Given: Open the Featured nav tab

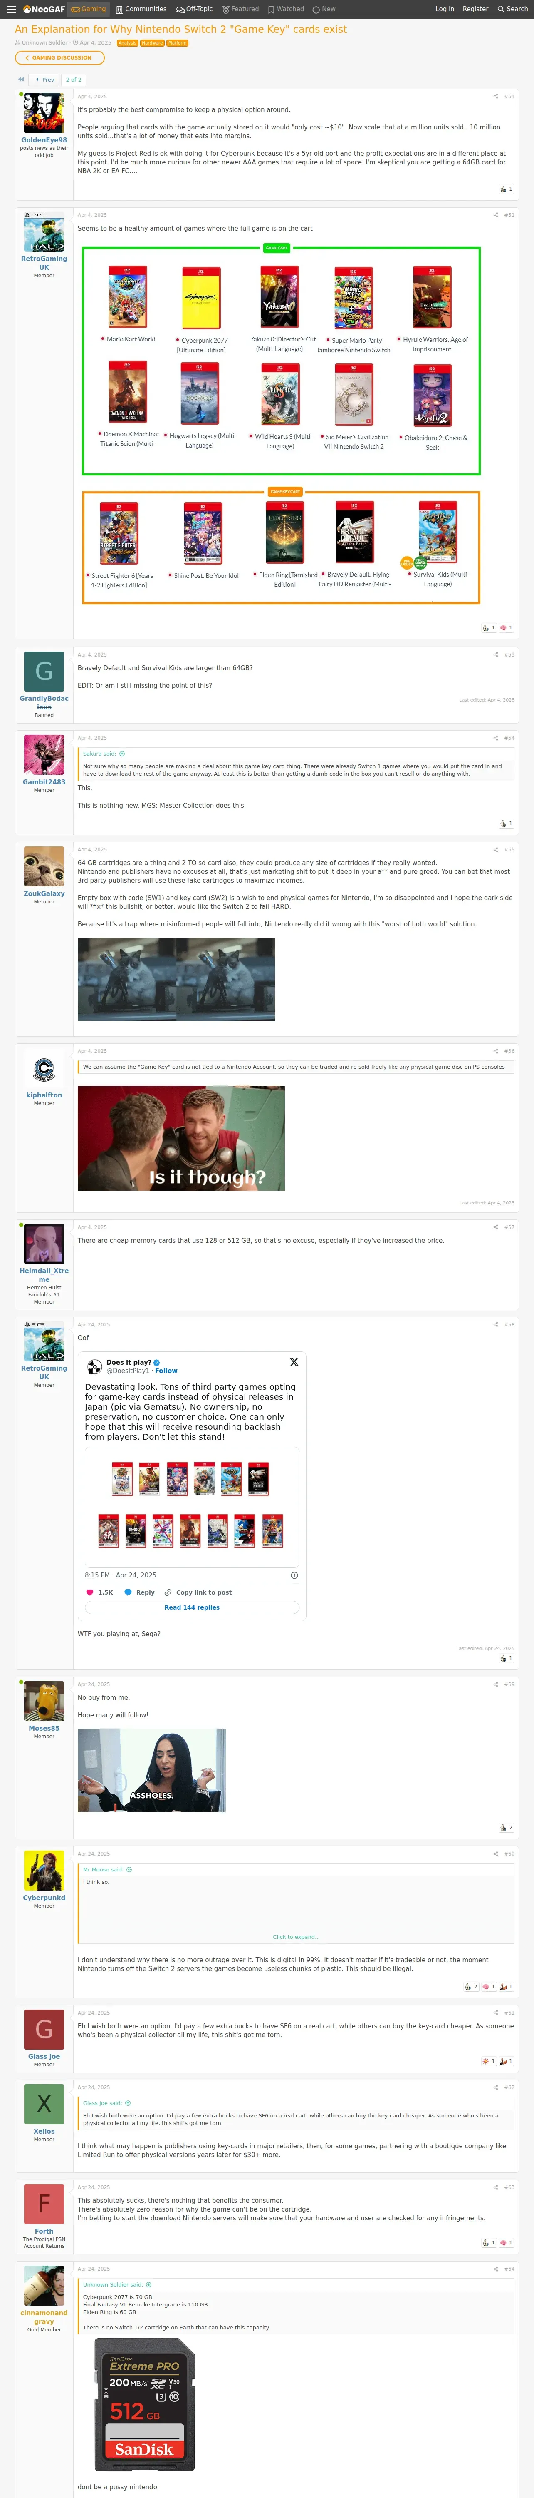Looking at the screenshot, I should [241, 9].
